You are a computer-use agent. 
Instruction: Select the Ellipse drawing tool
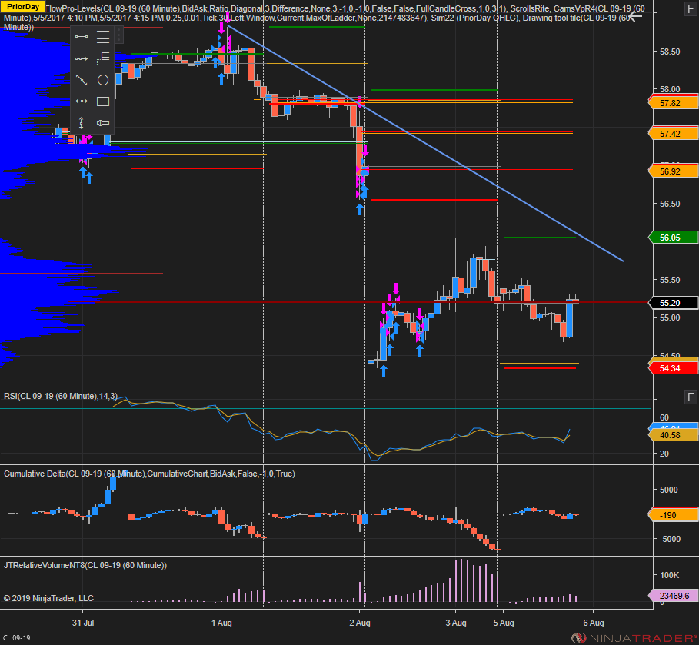point(103,80)
